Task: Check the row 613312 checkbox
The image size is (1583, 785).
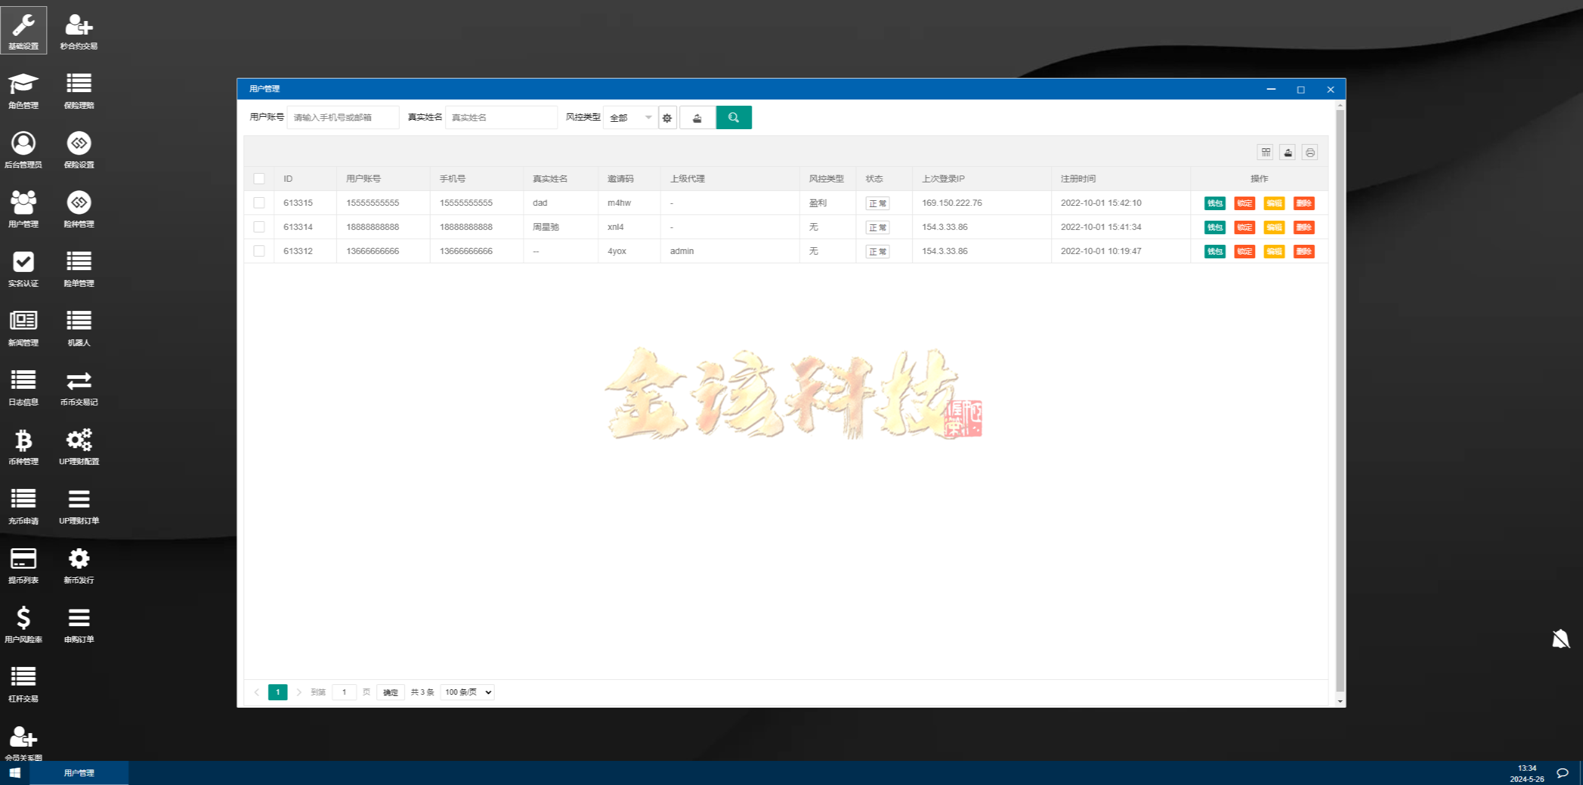Action: point(259,251)
